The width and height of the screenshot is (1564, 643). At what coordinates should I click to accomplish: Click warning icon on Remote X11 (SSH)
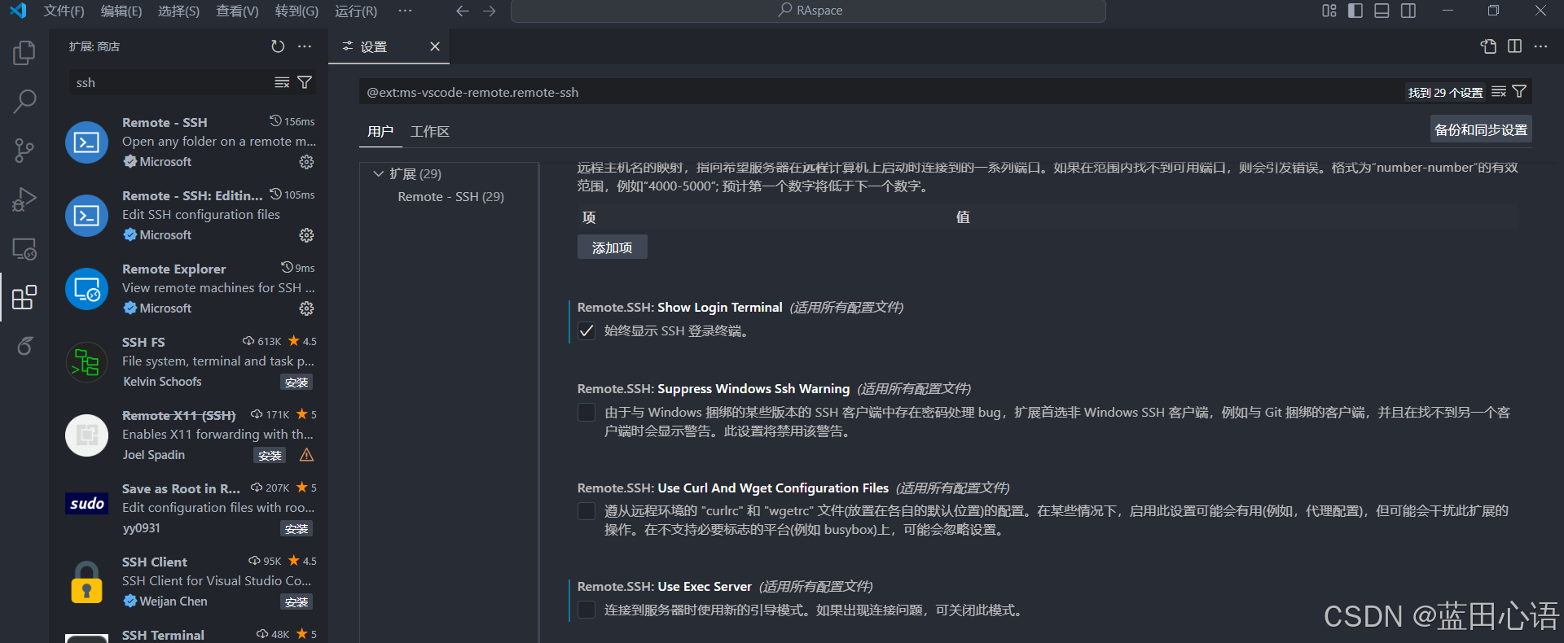(306, 455)
